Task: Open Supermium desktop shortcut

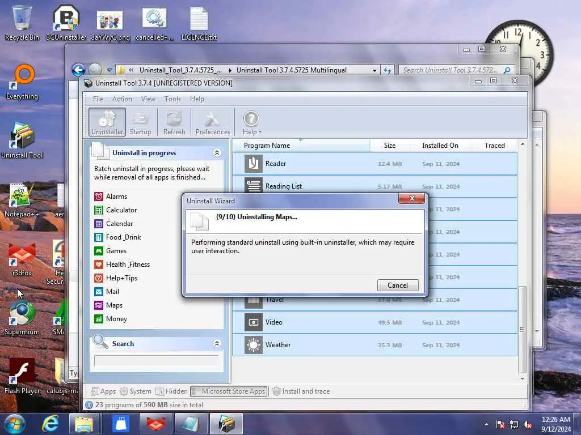Action: (x=22, y=318)
